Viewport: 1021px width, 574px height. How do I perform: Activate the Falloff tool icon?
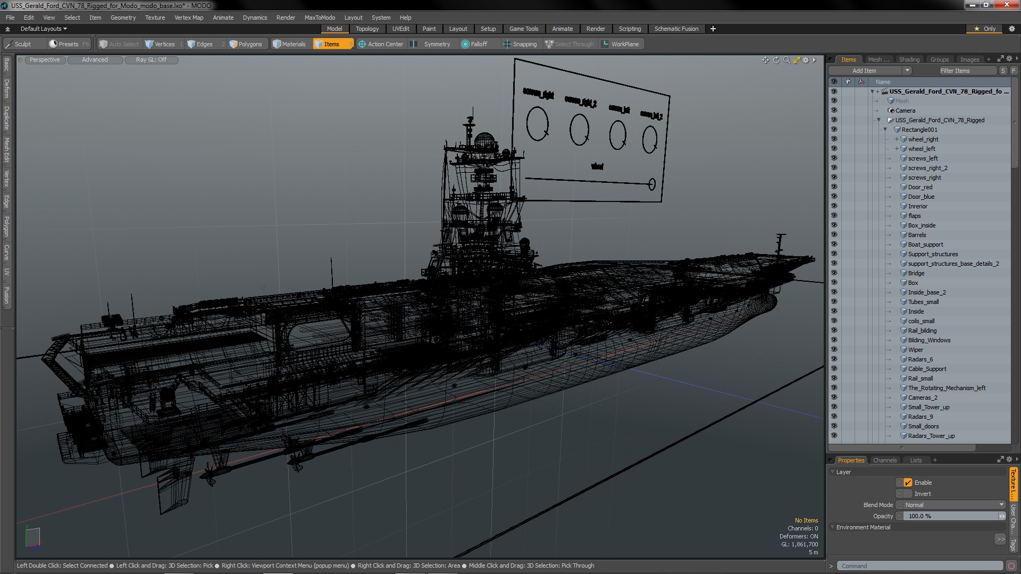point(465,44)
